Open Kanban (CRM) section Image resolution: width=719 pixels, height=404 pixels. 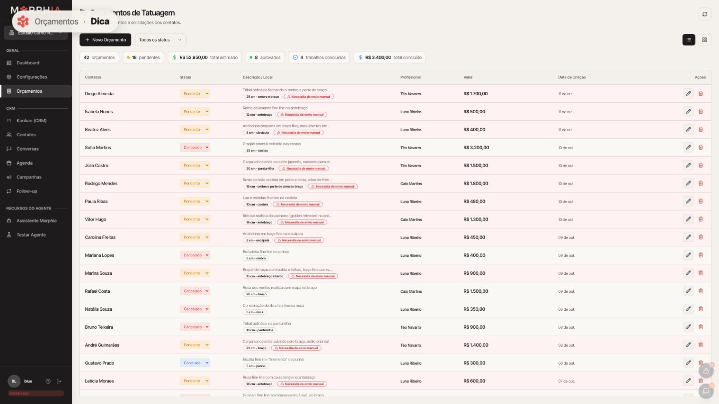pyautogui.click(x=36, y=121)
